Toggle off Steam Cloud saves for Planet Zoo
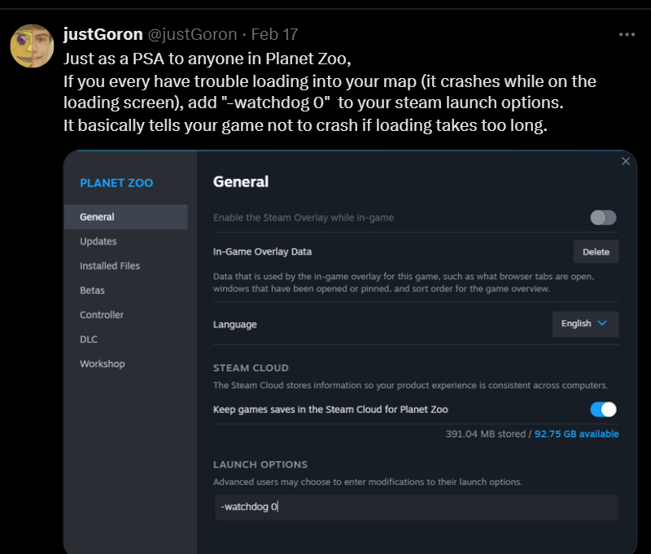Image resolution: width=651 pixels, height=554 pixels. [x=603, y=409]
